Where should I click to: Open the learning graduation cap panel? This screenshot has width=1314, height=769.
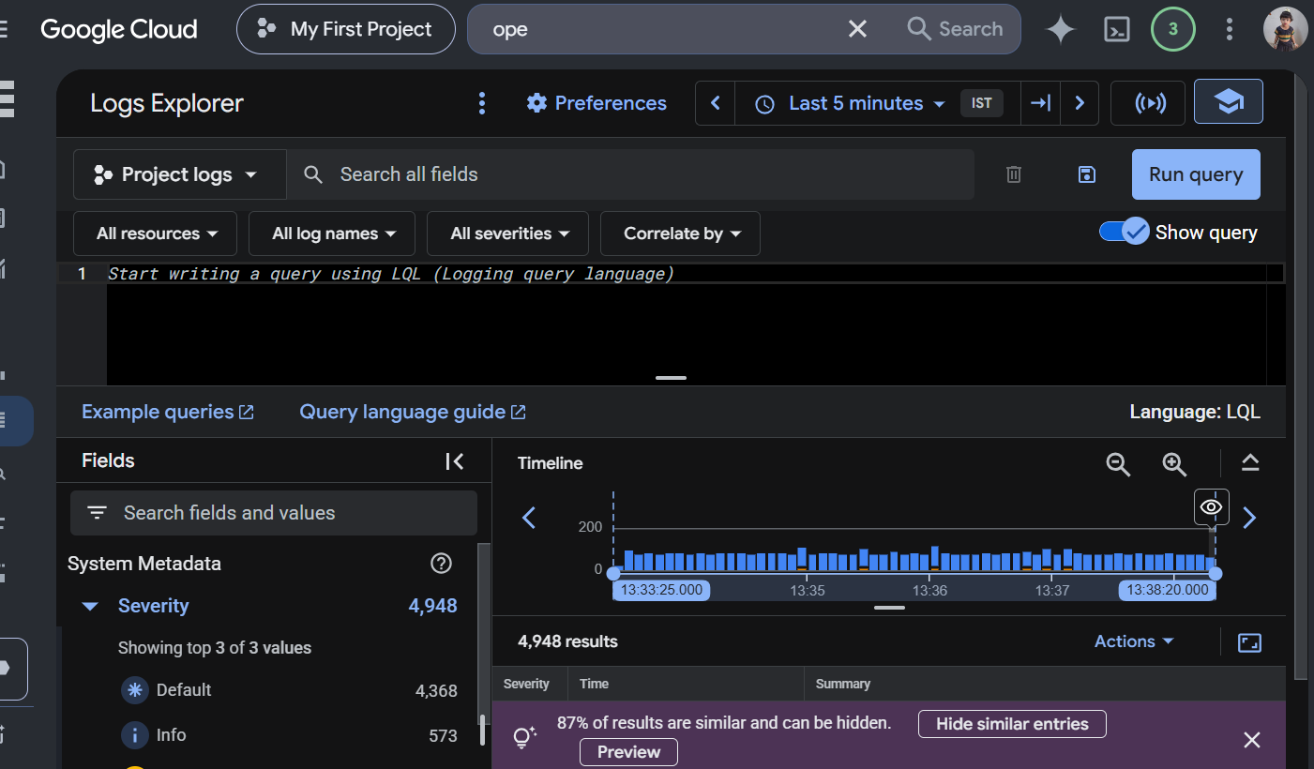[1229, 102]
